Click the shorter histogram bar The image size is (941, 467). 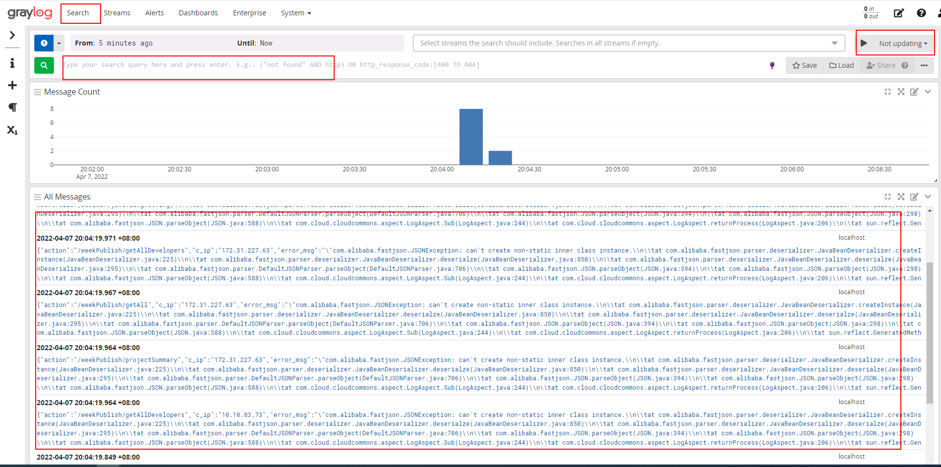point(500,158)
